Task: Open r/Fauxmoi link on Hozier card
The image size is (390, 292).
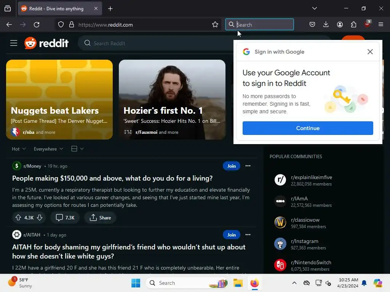Action: pos(147,132)
